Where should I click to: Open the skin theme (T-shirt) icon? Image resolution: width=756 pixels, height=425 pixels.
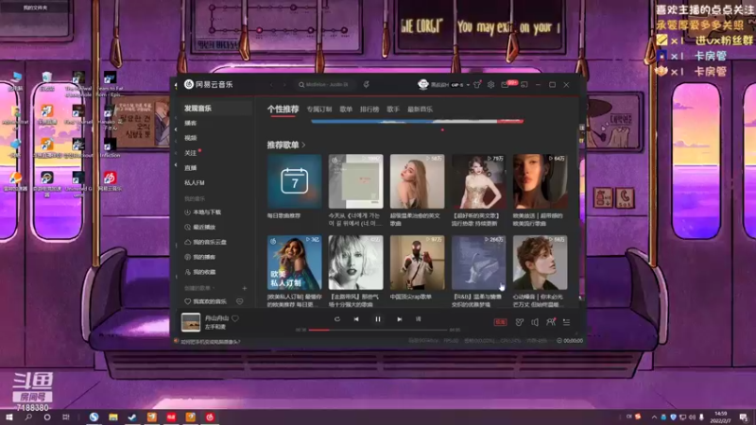coord(477,85)
